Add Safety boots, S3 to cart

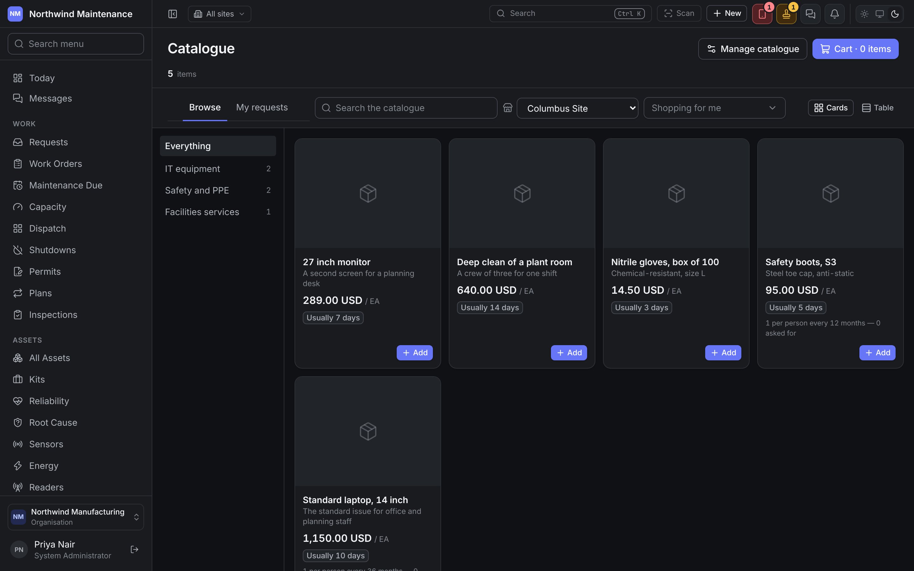click(x=877, y=353)
